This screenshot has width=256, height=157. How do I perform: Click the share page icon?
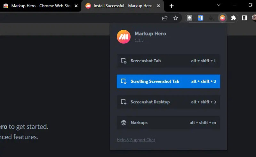coord(165,18)
